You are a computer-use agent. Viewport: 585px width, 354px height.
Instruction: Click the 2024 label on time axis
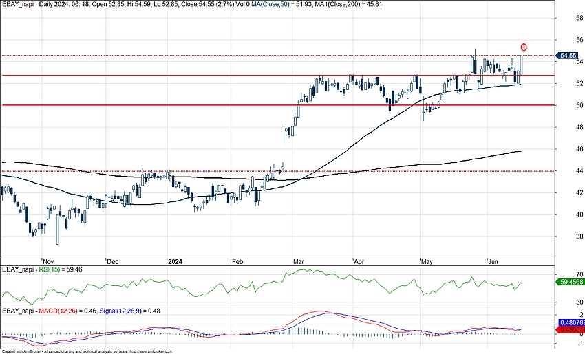(175, 262)
